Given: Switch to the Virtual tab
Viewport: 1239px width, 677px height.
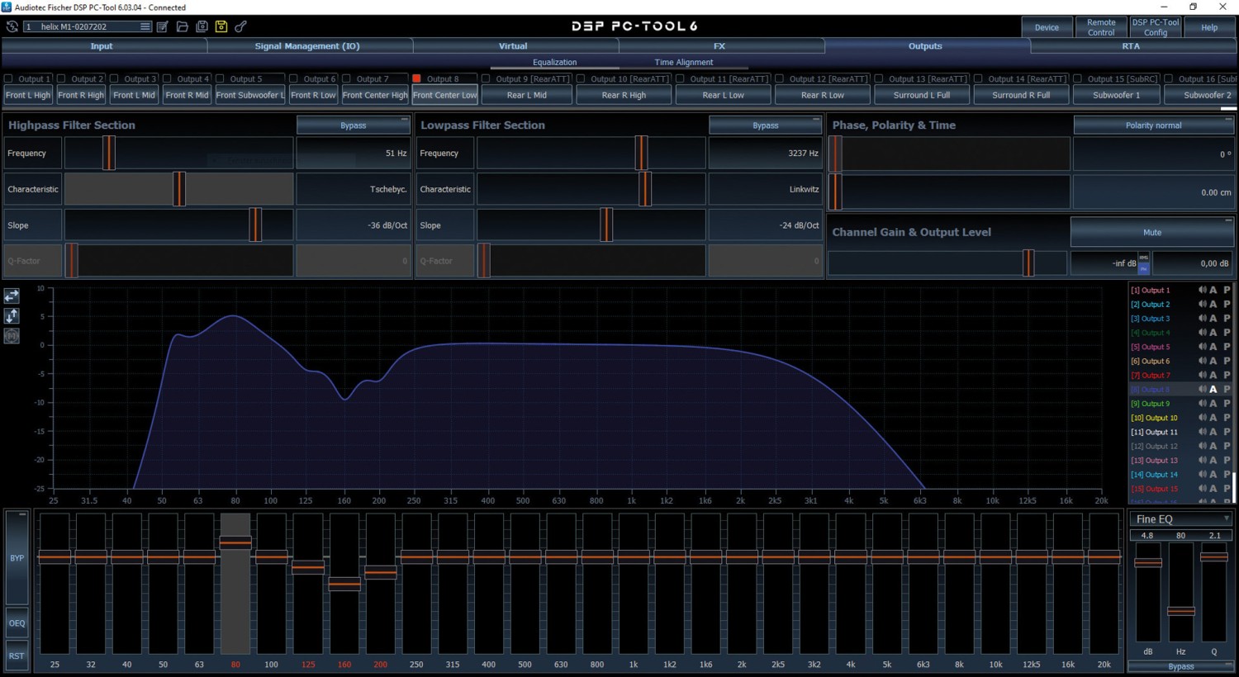Looking at the screenshot, I should click(513, 46).
